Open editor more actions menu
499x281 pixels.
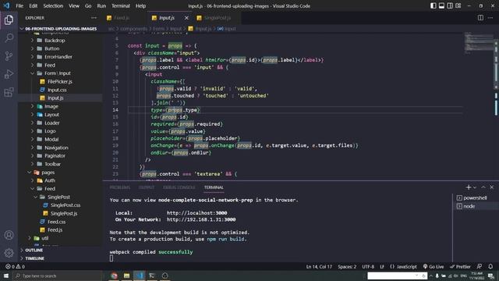[x=490, y=18]
